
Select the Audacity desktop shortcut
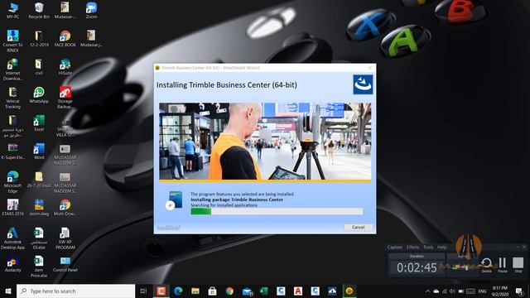click(13, 264)
